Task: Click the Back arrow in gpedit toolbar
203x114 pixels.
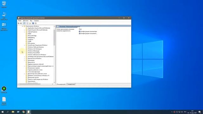Action: (18, 23)
